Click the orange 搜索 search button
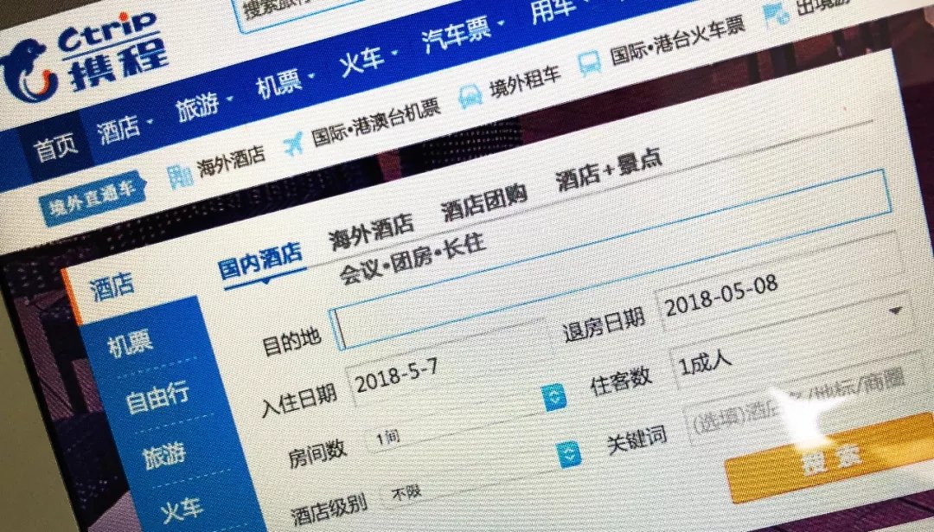This screenshot has width=934, height=532. tap(832, 458)
